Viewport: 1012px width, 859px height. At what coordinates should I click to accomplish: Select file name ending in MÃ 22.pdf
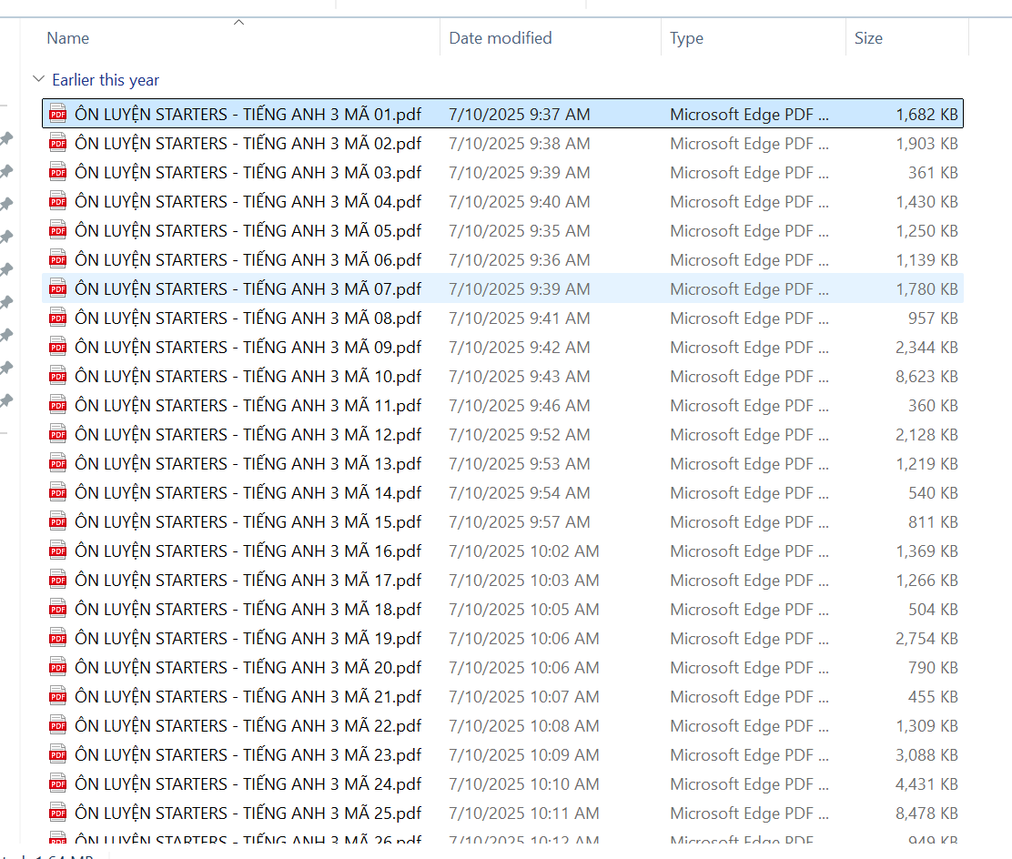pos(248,726)
